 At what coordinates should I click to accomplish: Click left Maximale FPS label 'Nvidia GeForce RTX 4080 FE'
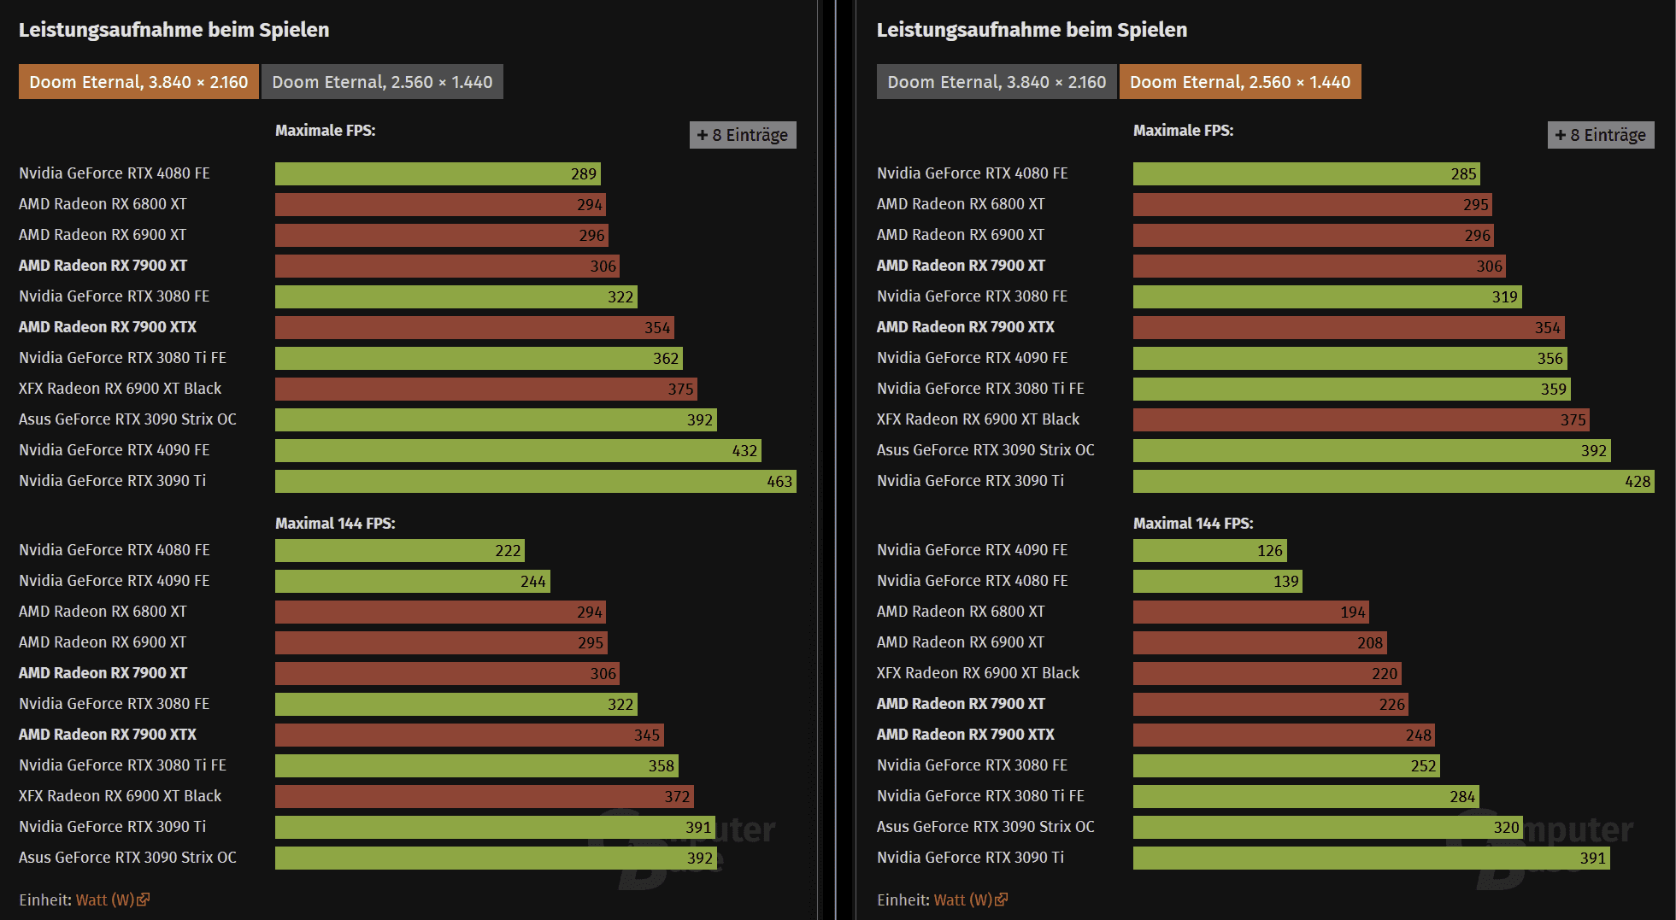click(115, 173)
